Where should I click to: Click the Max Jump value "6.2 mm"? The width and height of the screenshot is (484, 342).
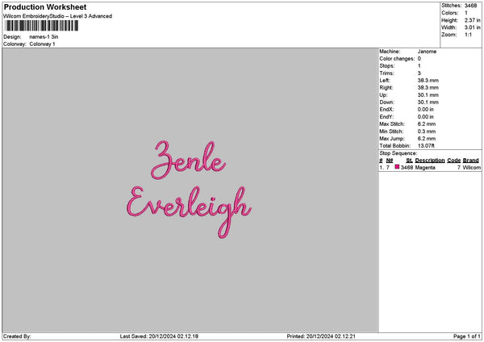coord(427,139)
